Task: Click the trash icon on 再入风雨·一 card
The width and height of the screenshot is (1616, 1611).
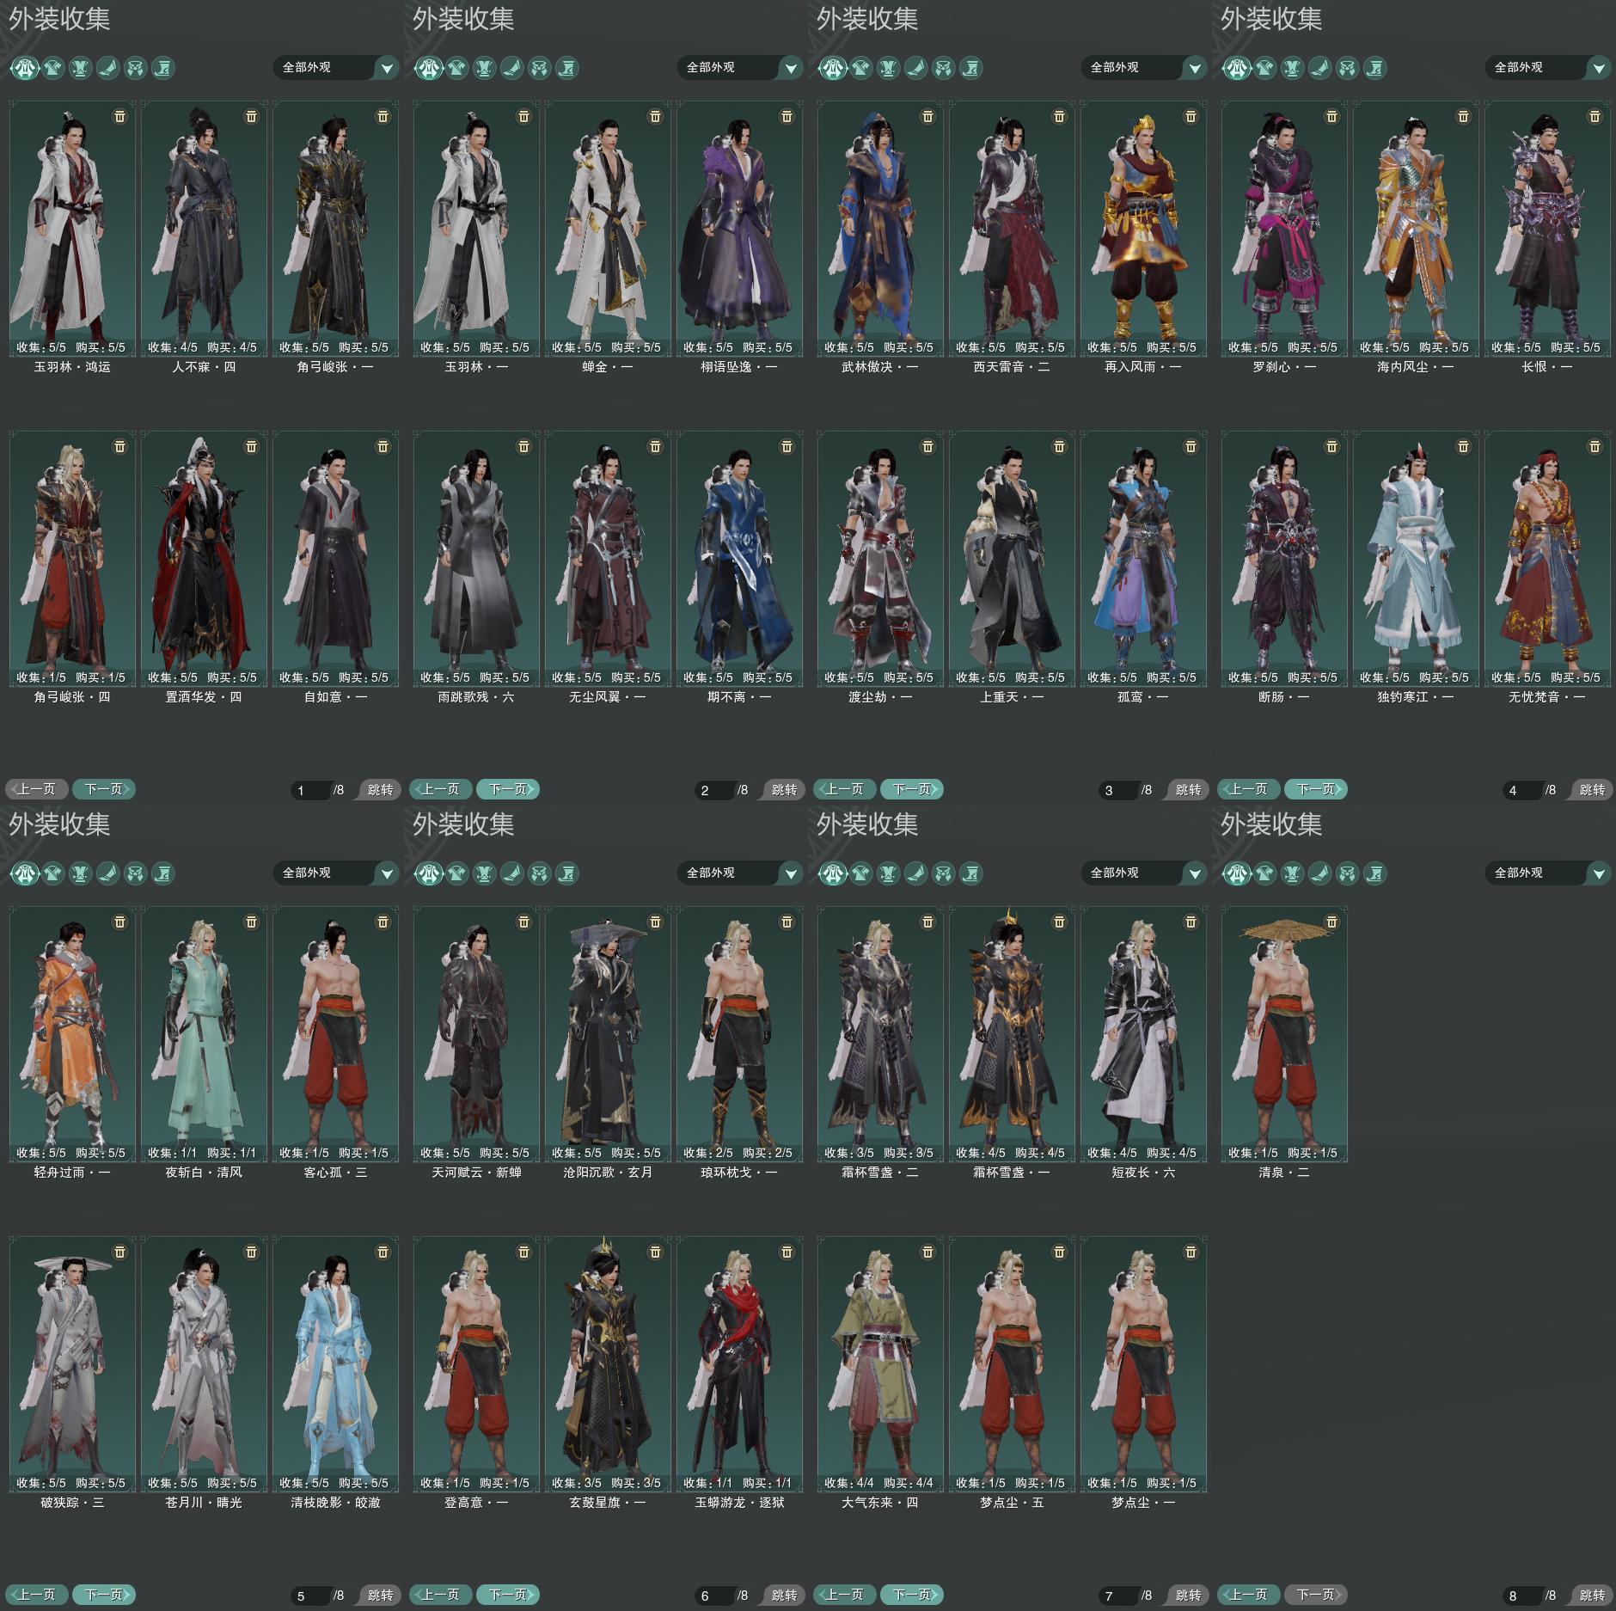Action: click(1191, 116)
